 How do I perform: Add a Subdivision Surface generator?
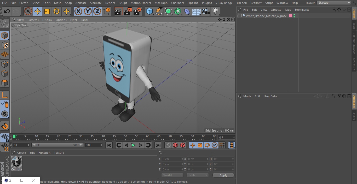[168, 11]
